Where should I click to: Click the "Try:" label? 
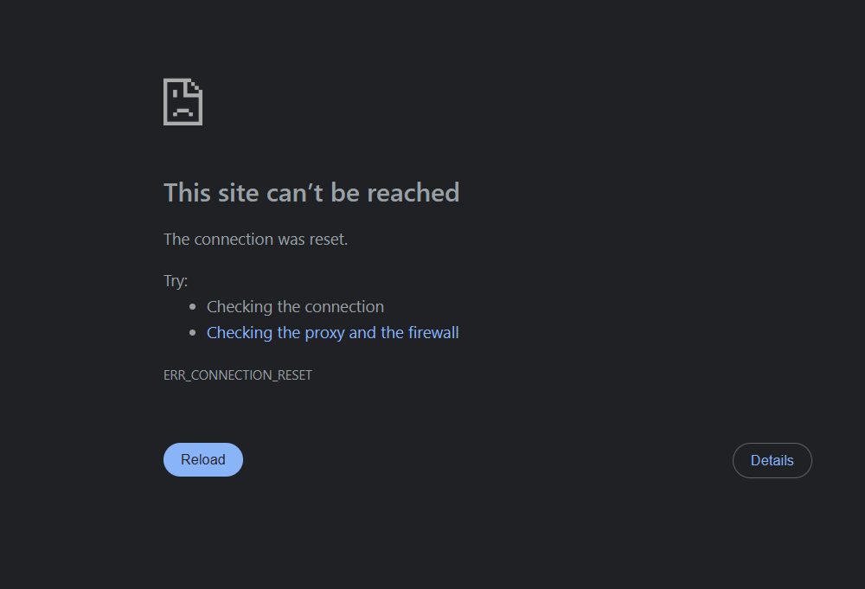176,281
